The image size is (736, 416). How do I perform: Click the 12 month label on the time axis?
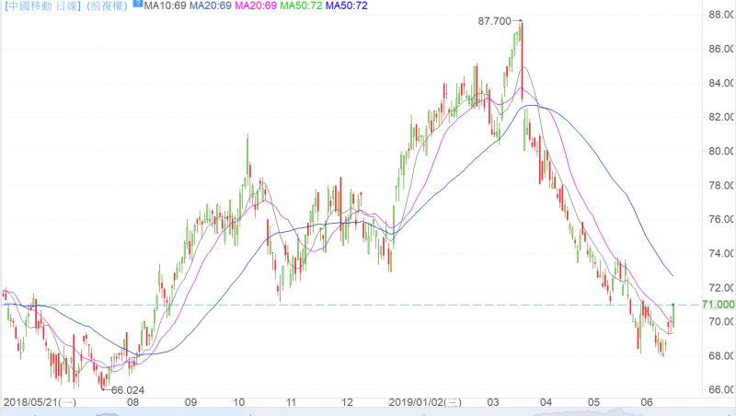347,402
